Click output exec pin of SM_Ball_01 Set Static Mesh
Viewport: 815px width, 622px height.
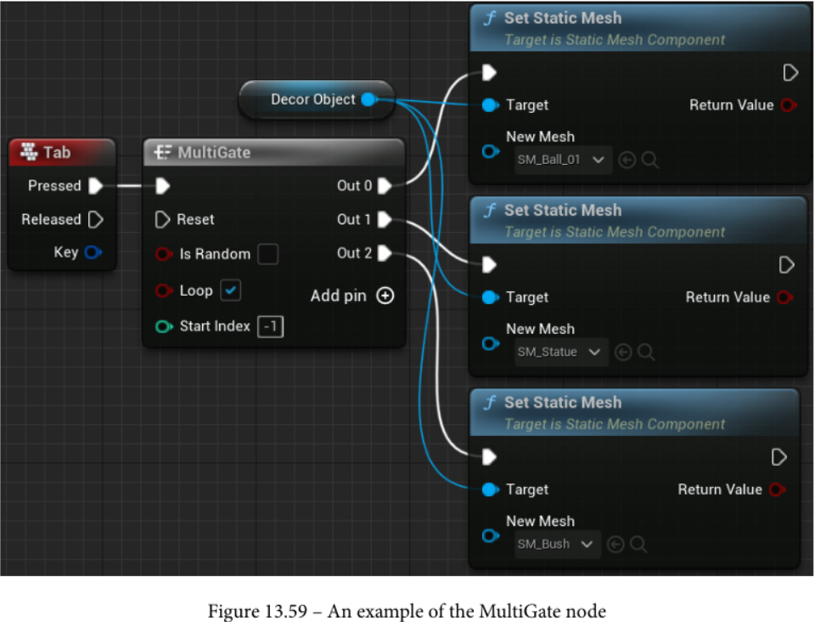coord(790,73)
